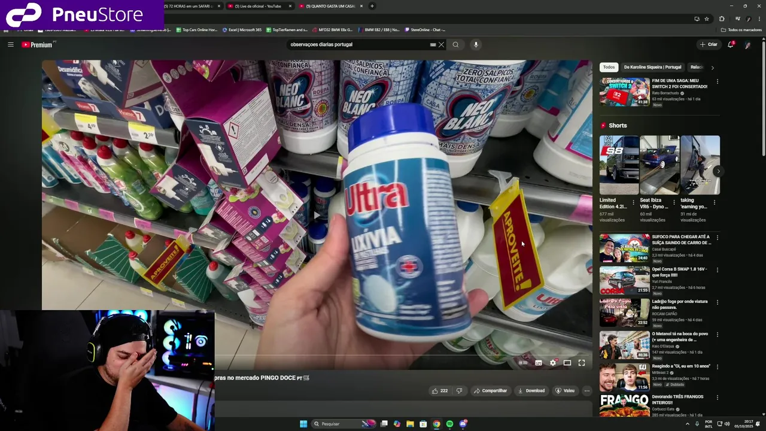
Task: Click the search magnifier button
Action: (455, 44)
